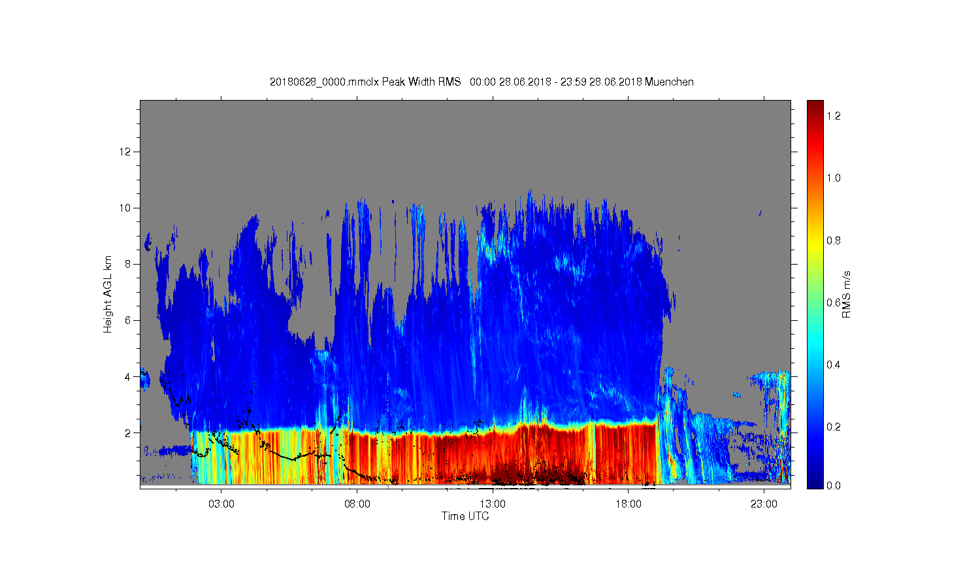Click the 03:00 time tick label
The image size is (980, 588).
(221, 504)
